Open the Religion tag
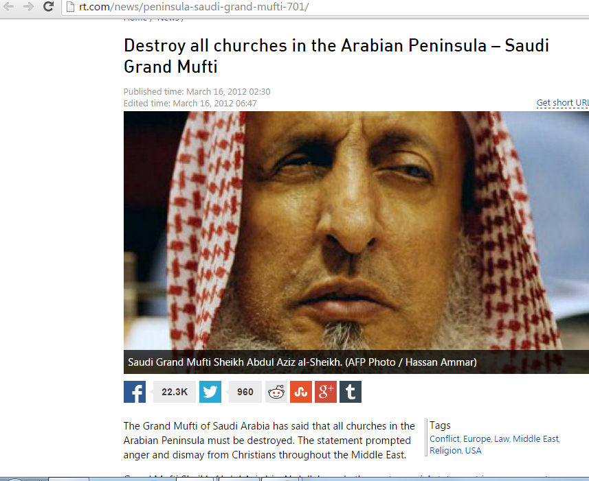This screenshot has width=589, height=481. (445, 450)
